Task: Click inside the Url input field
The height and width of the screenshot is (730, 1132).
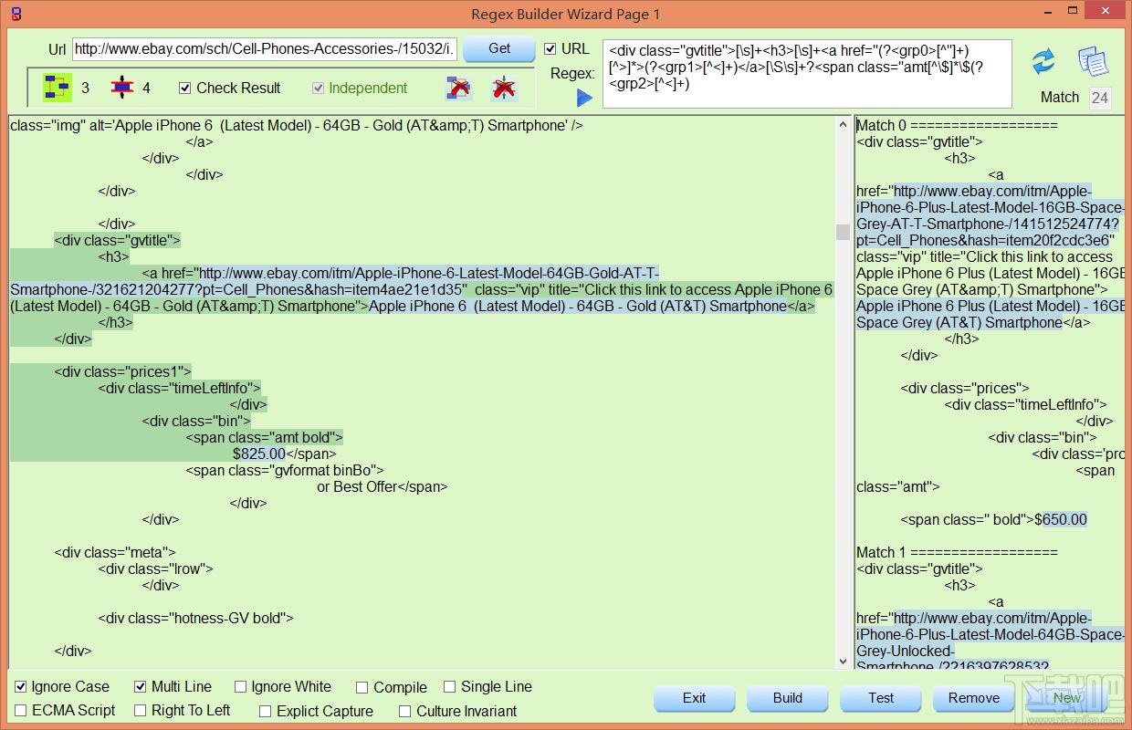Action: pyautogui.click(x=265, y=48)
